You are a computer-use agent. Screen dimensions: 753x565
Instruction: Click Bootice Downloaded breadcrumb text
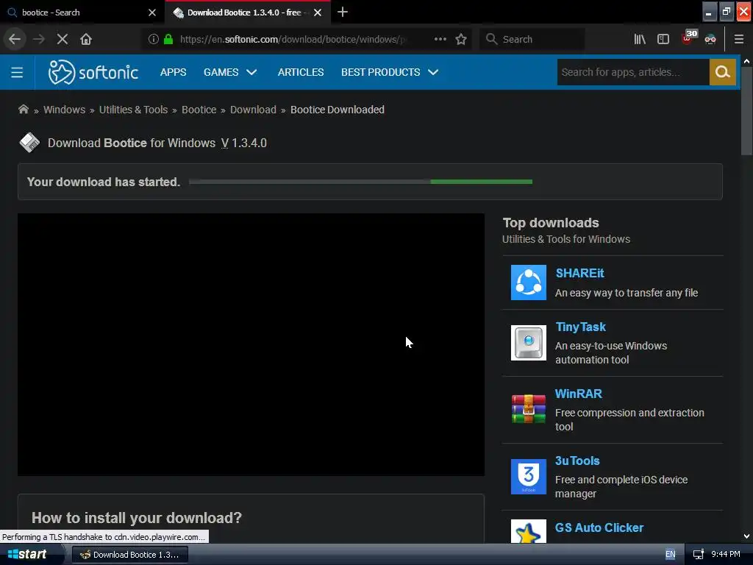click(337, 110)
